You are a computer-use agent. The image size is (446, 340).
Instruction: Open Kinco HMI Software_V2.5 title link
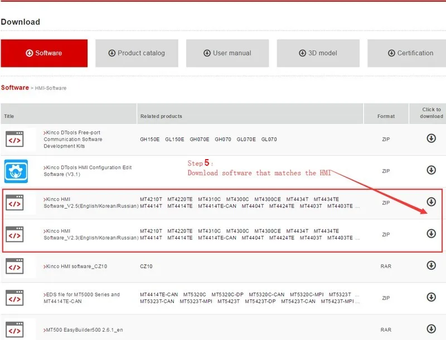(x=91, y=203)
